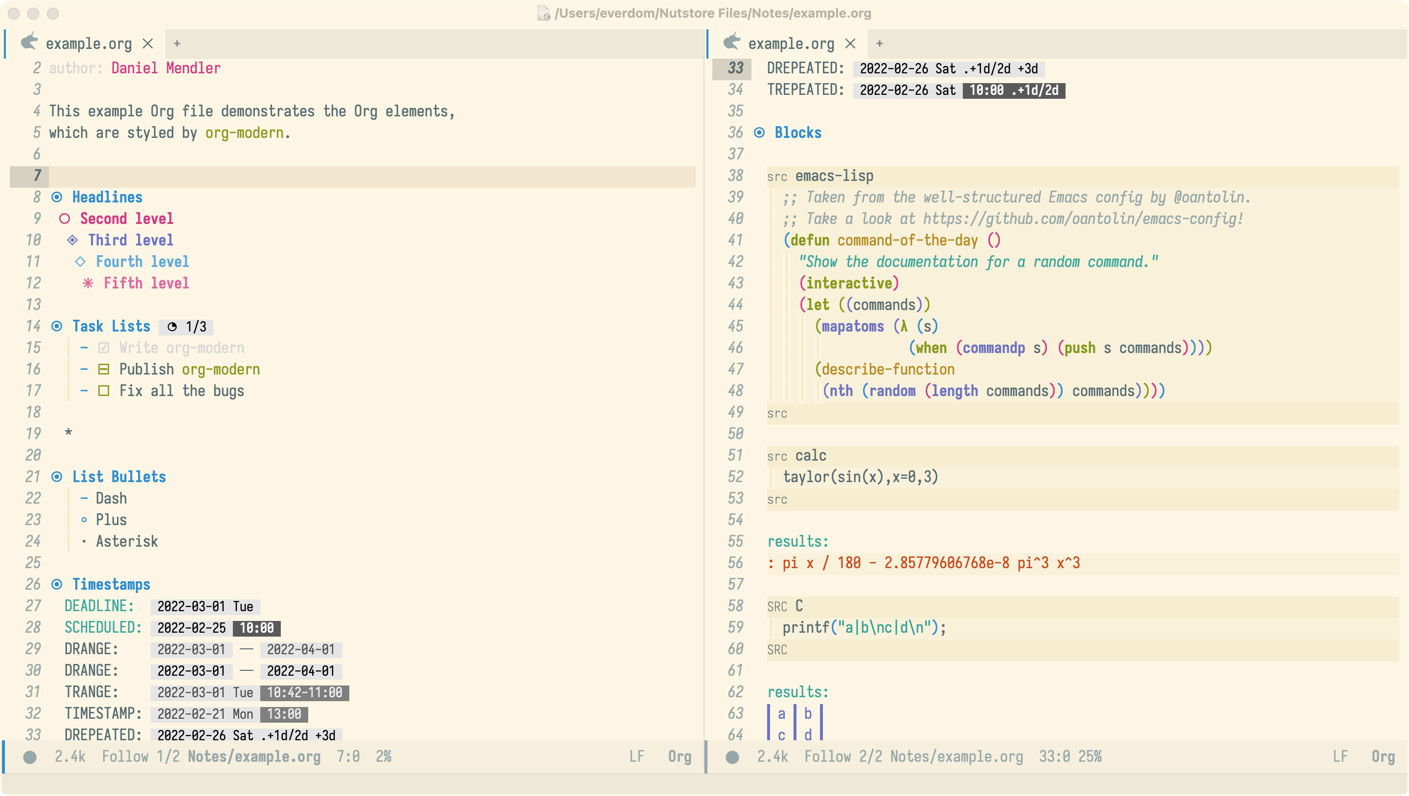Uncheck the 'Write org-modern' checkbox

[103, 348]
